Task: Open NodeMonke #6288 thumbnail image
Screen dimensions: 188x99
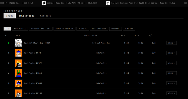Action: tap(19, 93)
